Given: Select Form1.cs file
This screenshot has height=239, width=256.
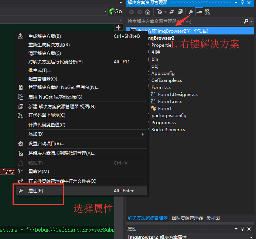Looking at the screenshot, I should (161, 87).
